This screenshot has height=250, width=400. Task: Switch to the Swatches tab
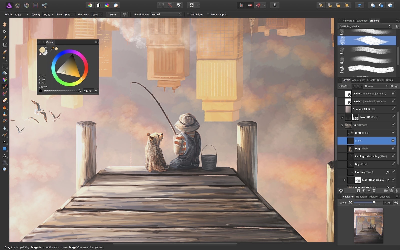(362, 21)
